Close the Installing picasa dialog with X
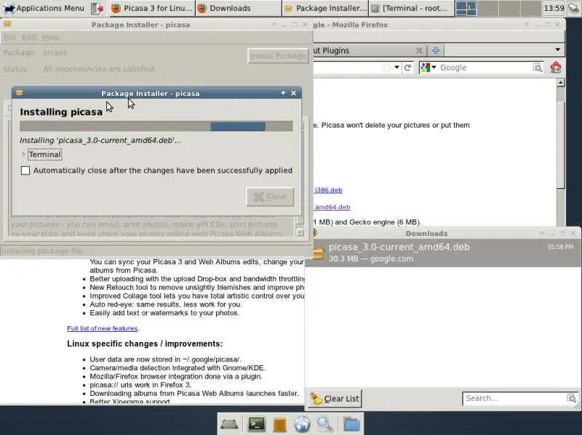This screenshot has width=582, height=435. coord(294,93)
